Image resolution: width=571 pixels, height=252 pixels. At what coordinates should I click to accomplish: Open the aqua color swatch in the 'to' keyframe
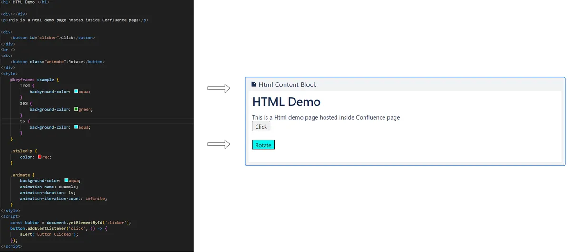(x=76, y=127)
